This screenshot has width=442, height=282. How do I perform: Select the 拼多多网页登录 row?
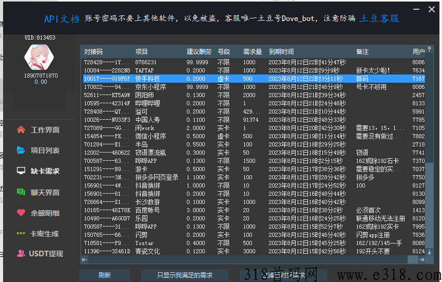pos(254,177)
